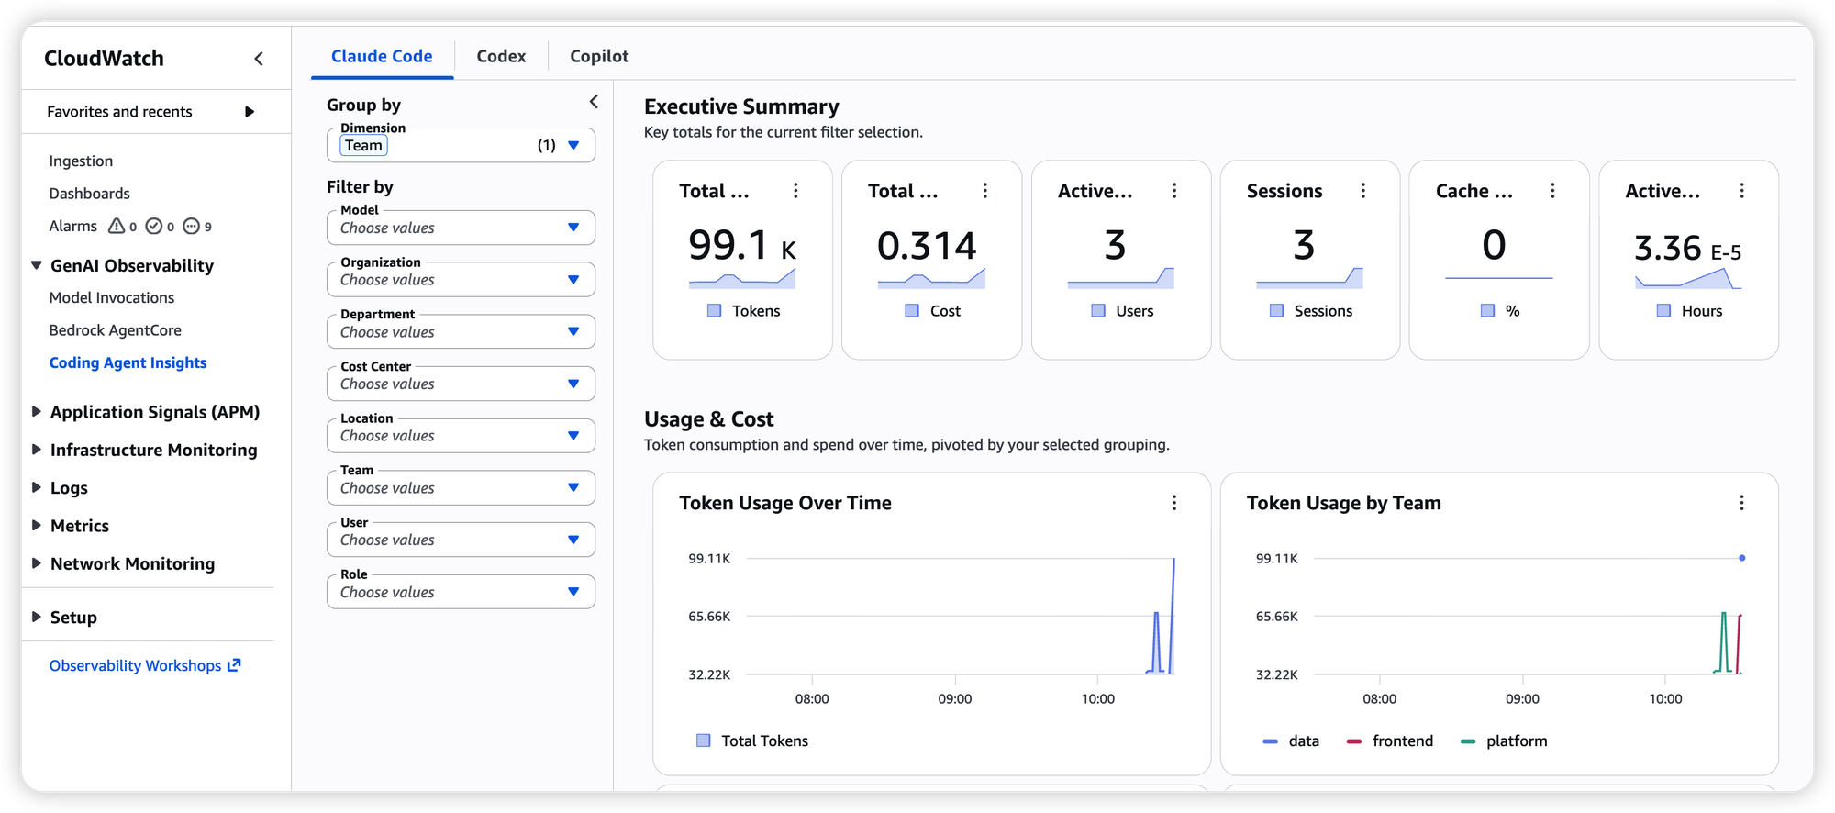Switch to the Copilot tab
The width and height of the screenshot is (1835, 813).
[599, 56]
